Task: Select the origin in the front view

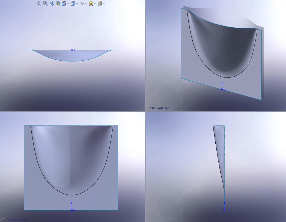Action: click(x=72, y=210)
